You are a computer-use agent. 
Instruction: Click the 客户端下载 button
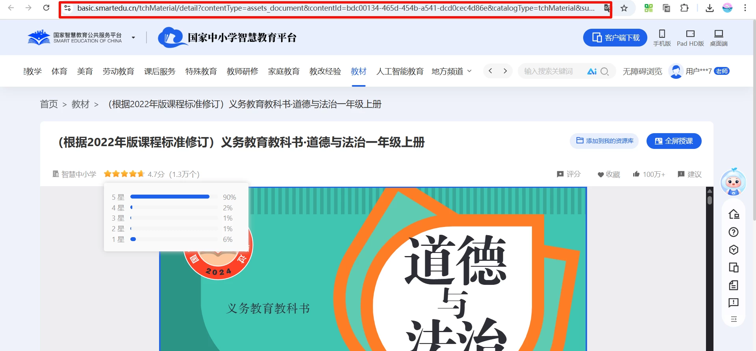click(x=615, y=38)
